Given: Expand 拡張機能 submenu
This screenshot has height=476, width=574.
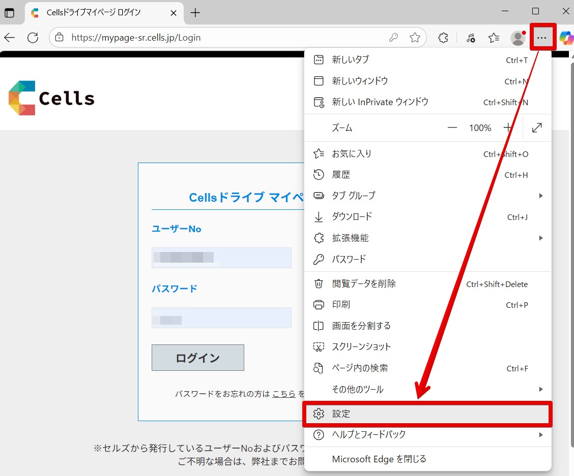Looking at the screenshot, I should tap(427, 238).
